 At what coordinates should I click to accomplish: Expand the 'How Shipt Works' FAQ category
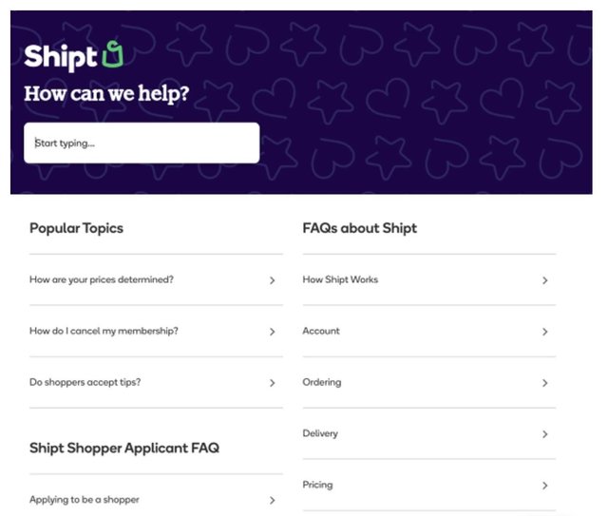tap(340, 280)
